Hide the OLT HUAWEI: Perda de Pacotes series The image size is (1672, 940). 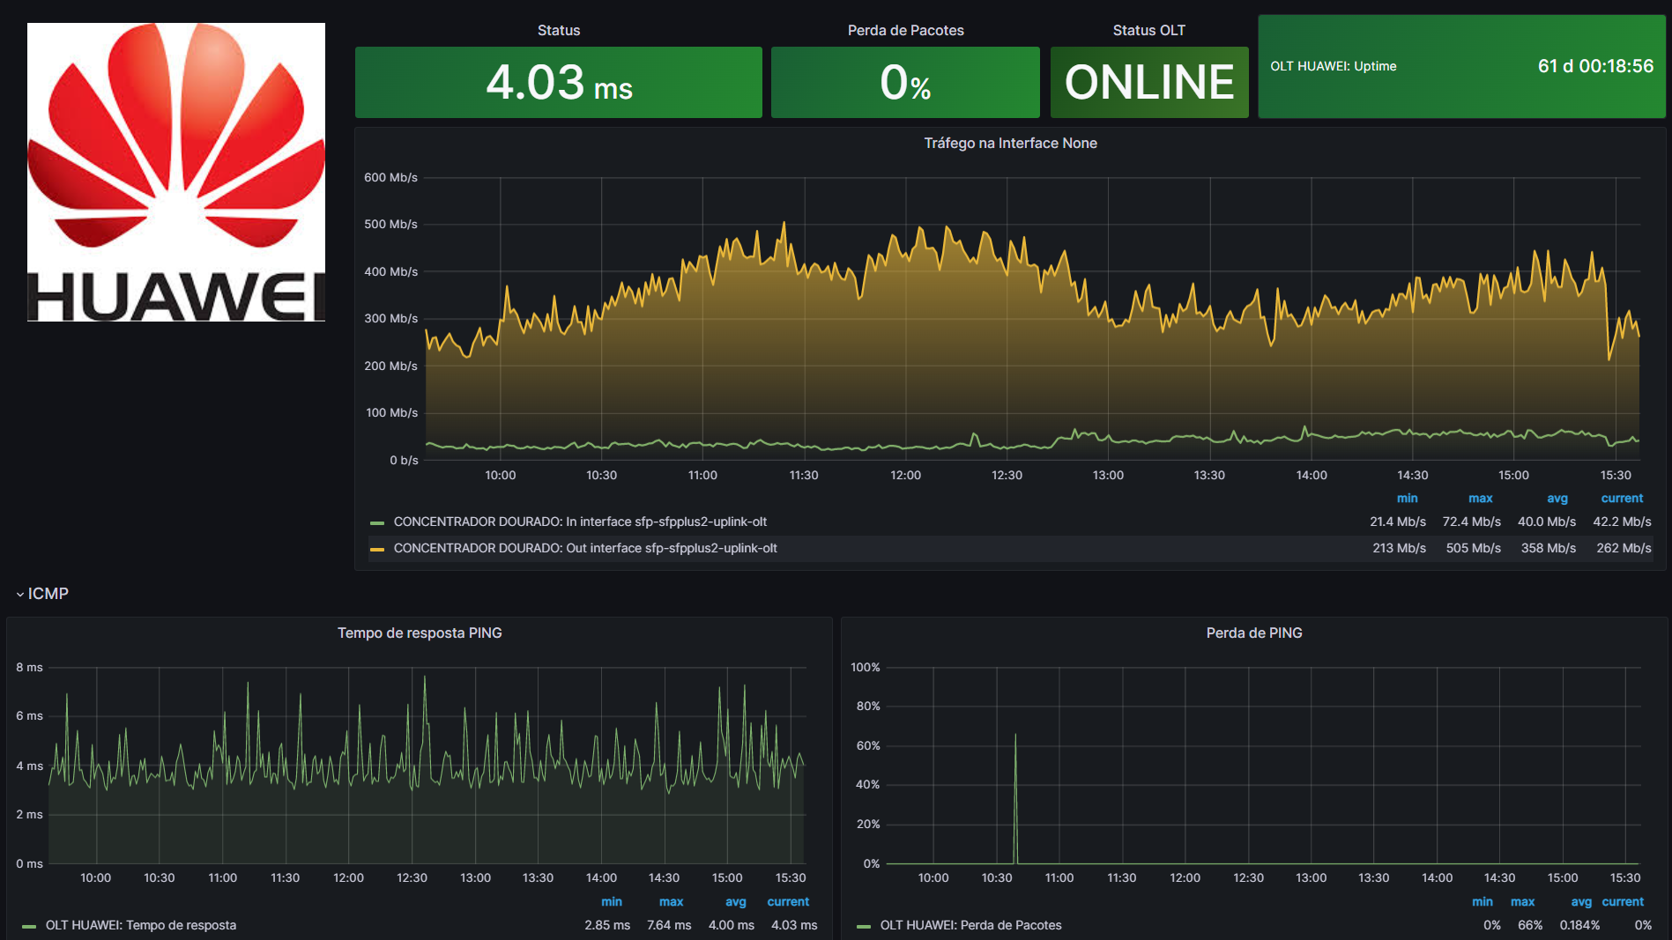pos(972,926)
